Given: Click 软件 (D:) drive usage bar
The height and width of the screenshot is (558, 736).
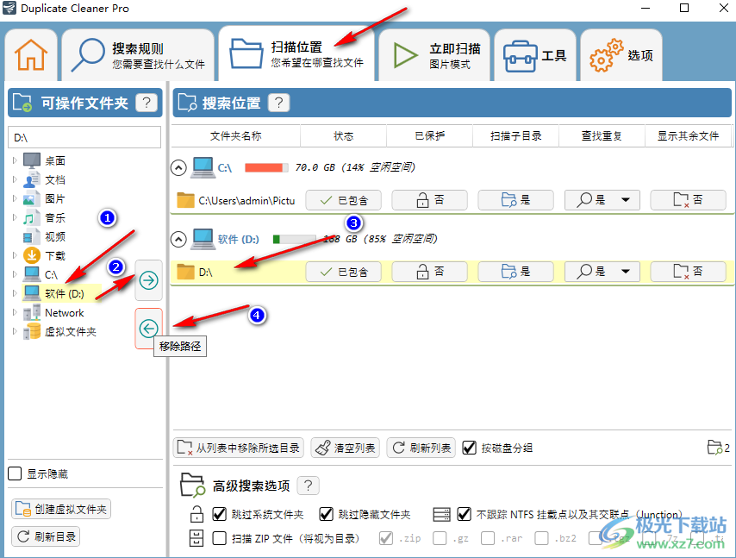Looking at the screenshot, I should [294, 239].
